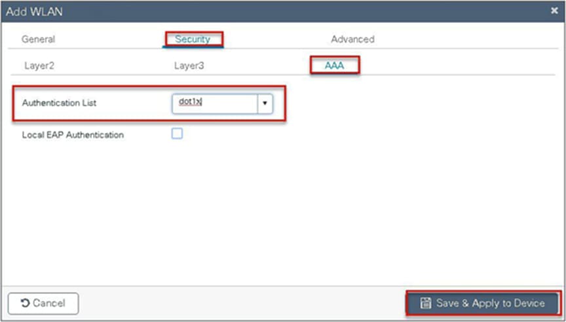
Task: Click the Cancel button
Action: 43,303
